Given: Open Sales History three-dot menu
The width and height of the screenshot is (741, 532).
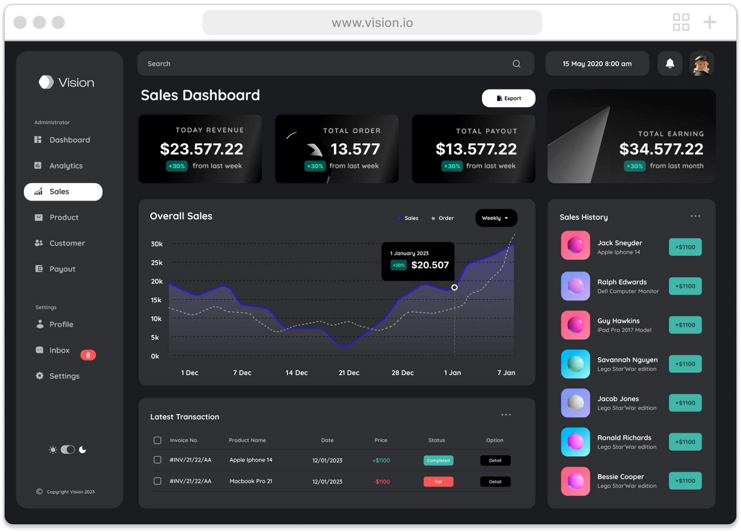Looking at the screenshot, I should click(695, 216).
